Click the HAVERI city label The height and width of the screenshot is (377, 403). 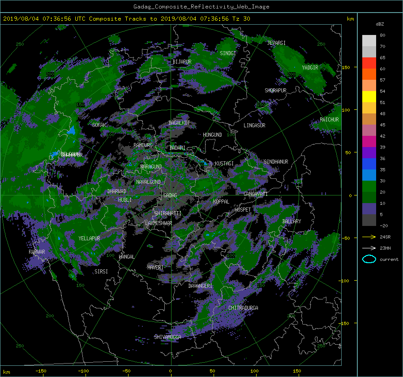point(155,268)
